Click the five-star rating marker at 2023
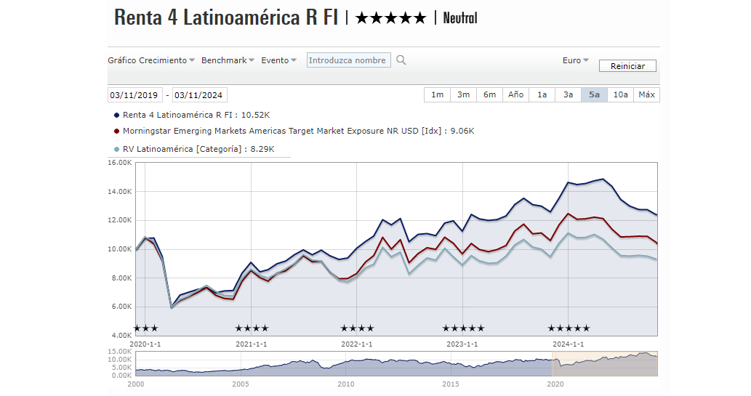This screenshot has width=751, height=396. click(x=463, y=328)
